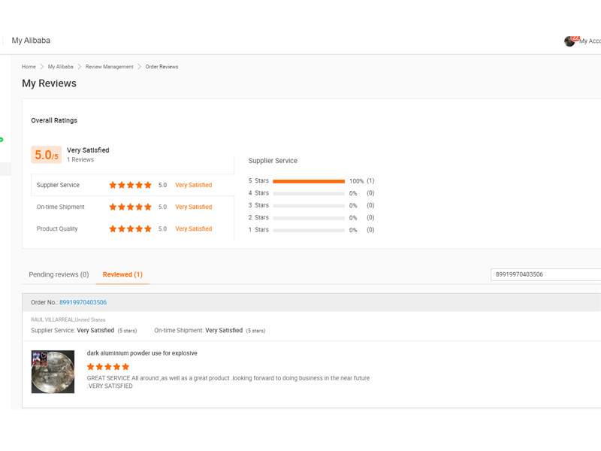Viewport: 601px width, 451px height.
Task: Click the Product Quality star rating
Action: (131, 229)
